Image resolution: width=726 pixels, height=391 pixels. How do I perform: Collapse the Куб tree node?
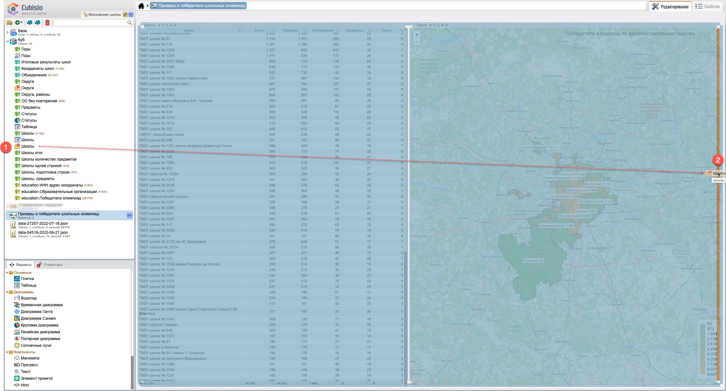pos(7,41)
